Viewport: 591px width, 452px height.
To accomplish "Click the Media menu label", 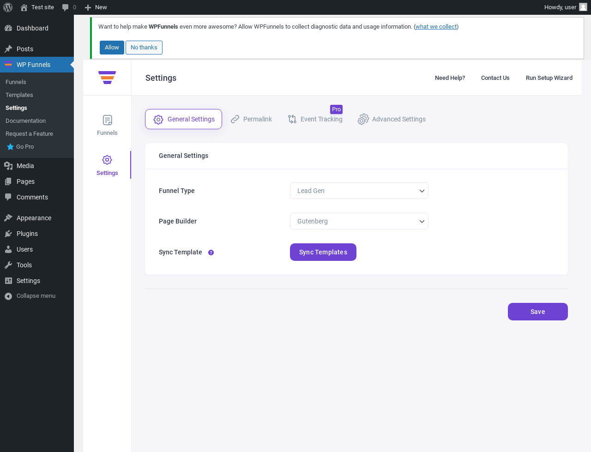I will coord(25,166).
